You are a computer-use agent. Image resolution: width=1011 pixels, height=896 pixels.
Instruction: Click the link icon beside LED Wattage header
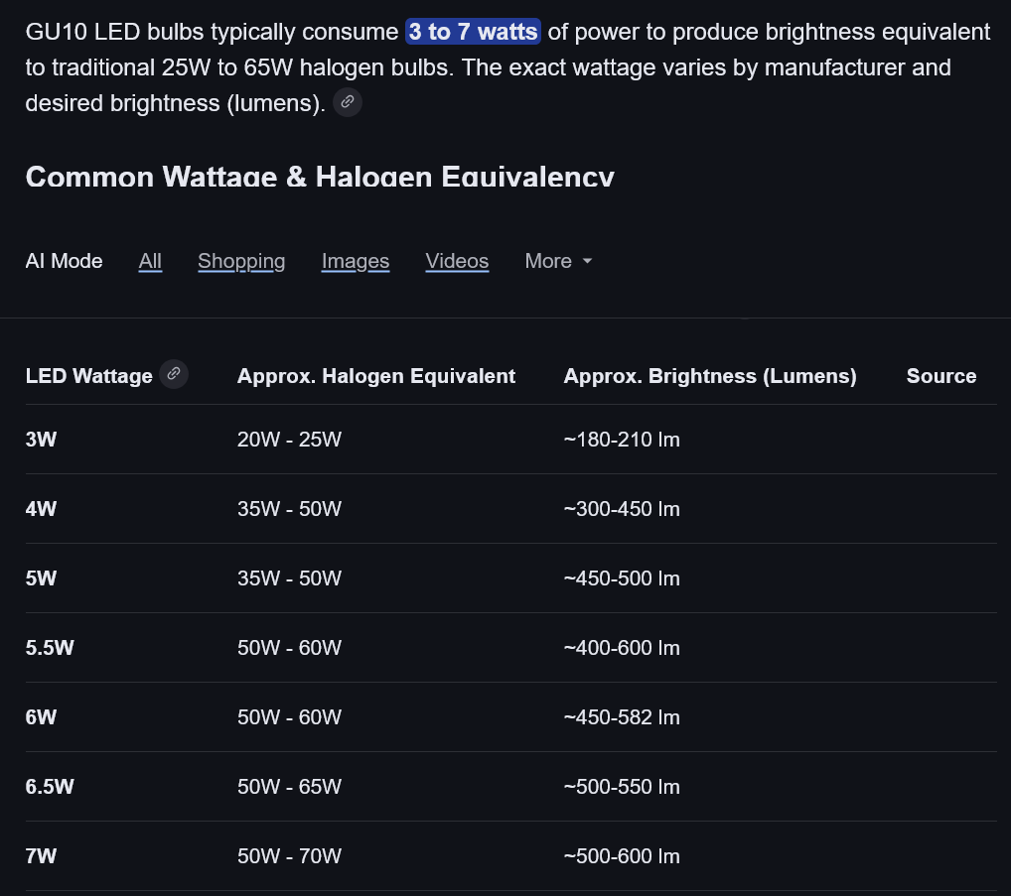pyautogui.click(x=174, y=374)
